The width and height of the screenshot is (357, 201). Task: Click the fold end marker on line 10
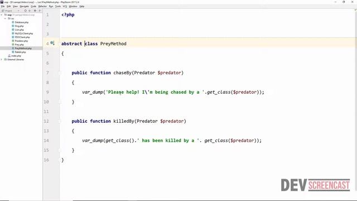click(x=60, y=102)
